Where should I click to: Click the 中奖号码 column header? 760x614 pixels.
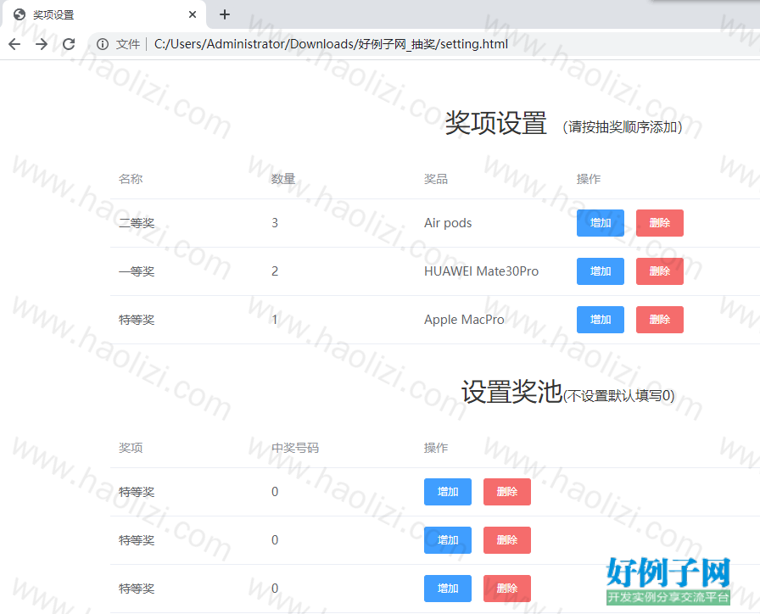point(295,448)
